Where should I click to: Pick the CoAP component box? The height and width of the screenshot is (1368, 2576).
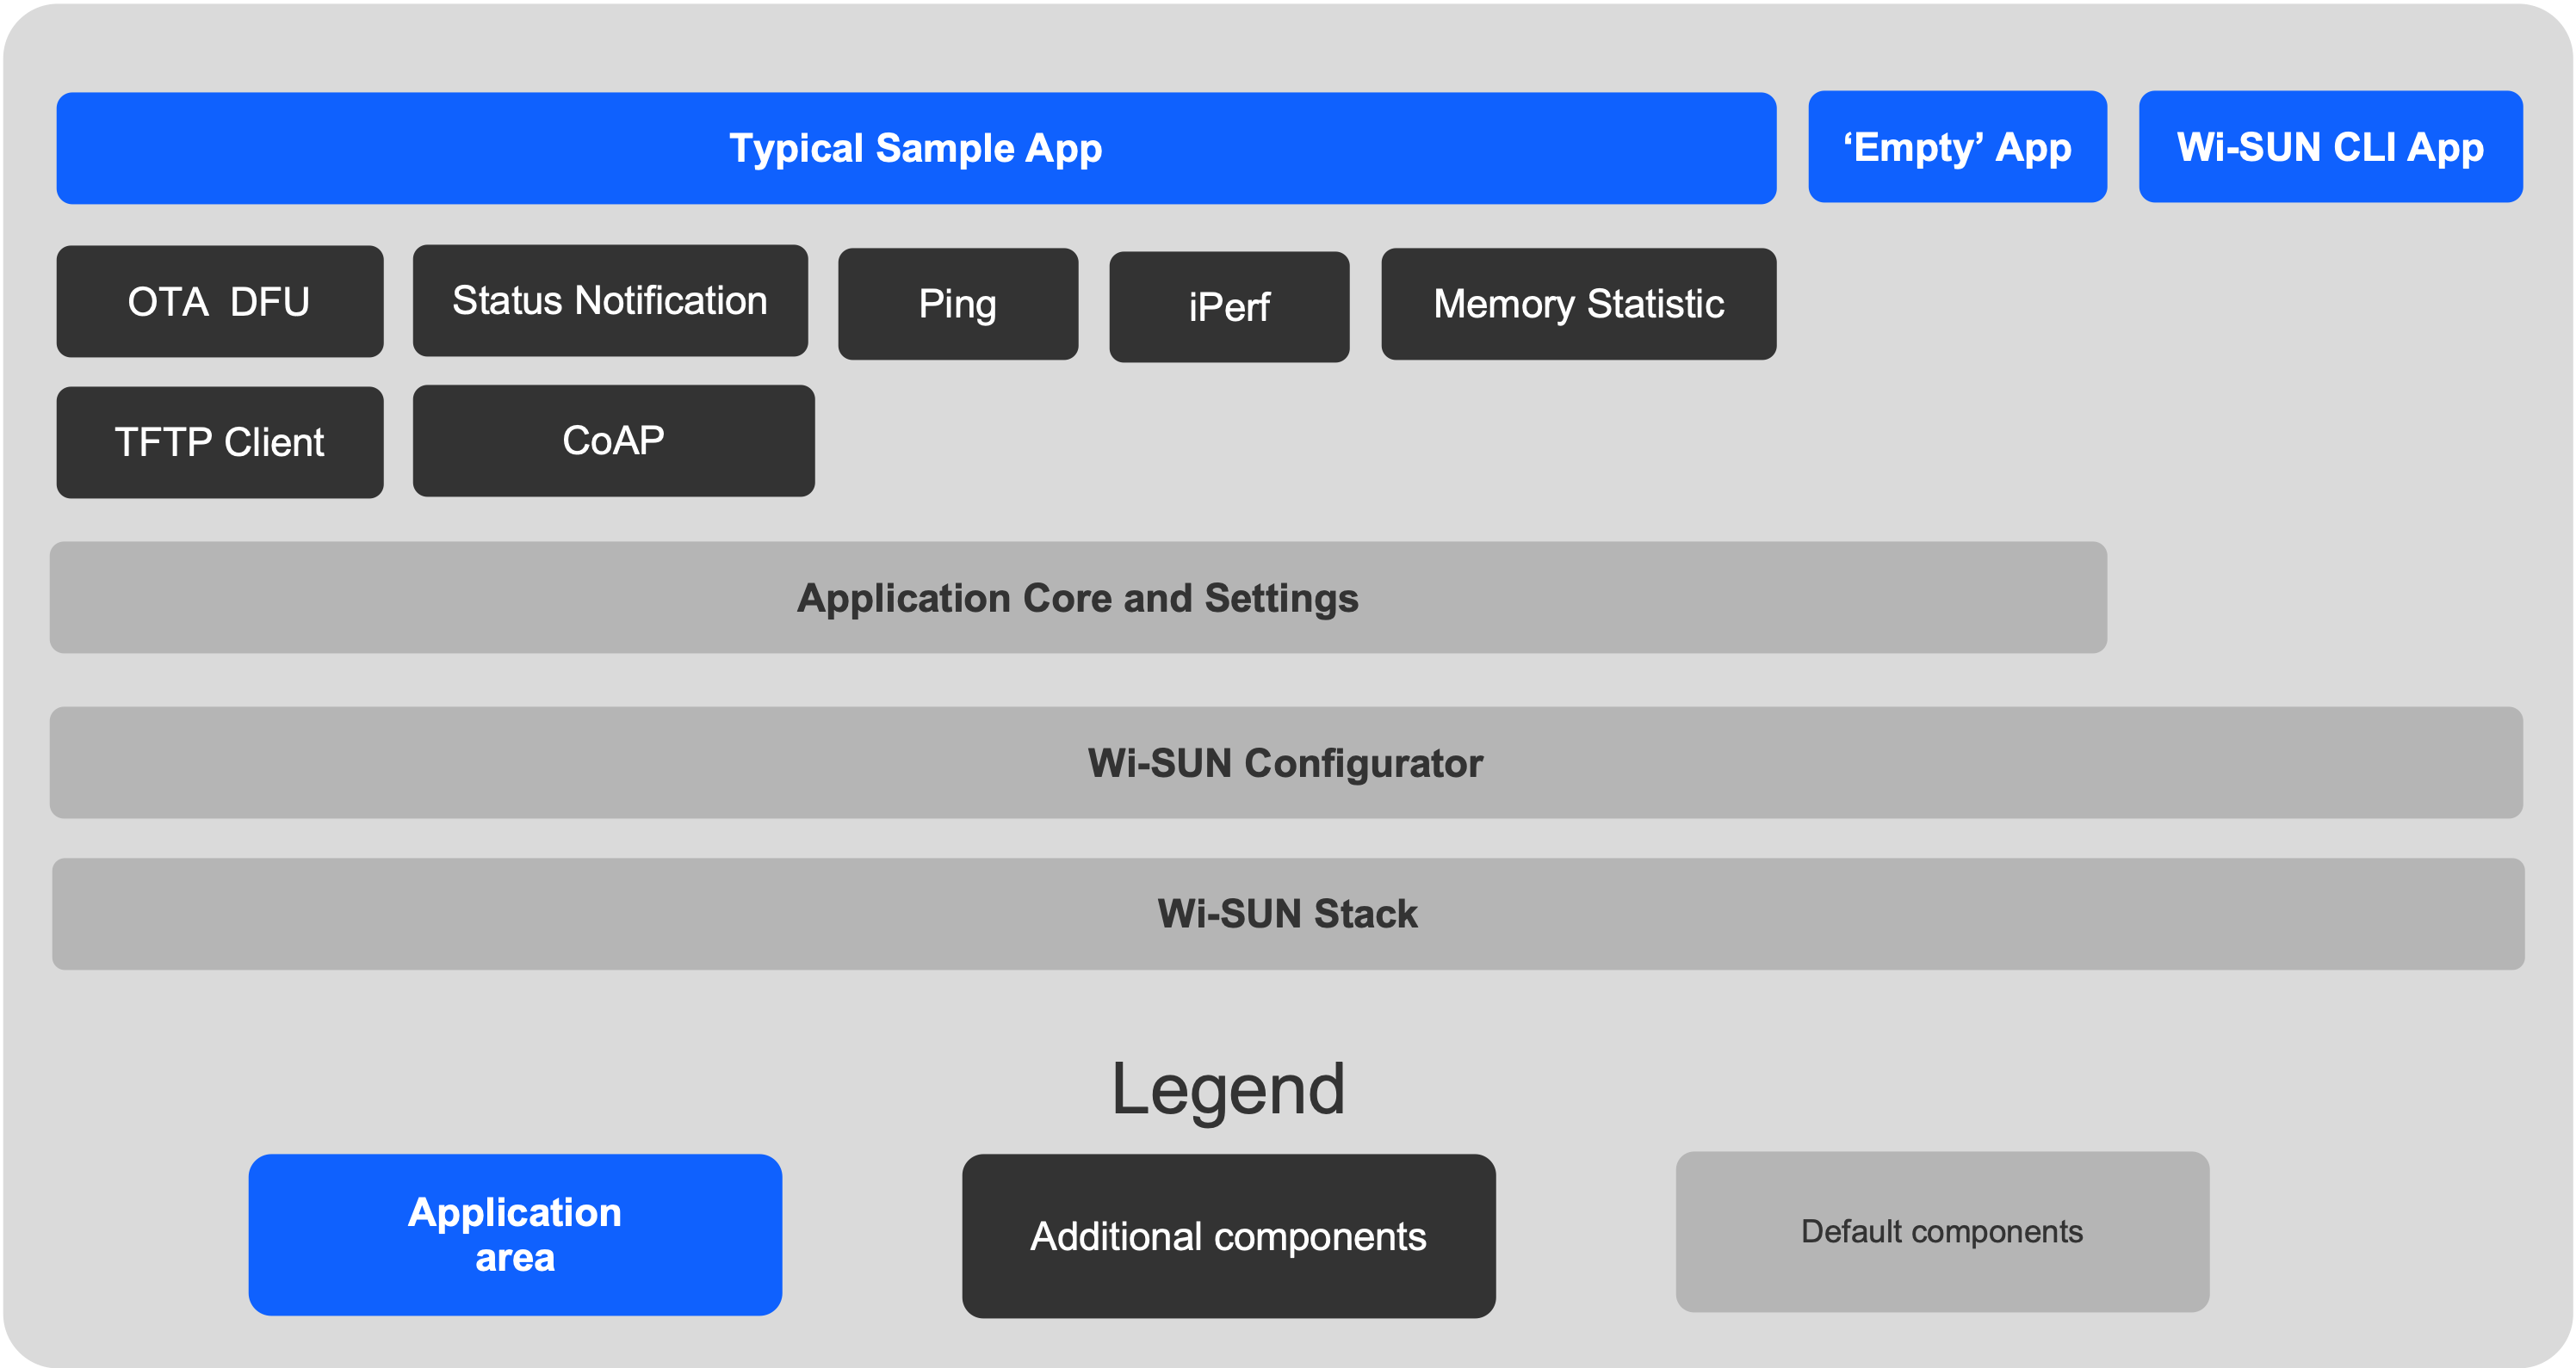click(x=614, y=441)
